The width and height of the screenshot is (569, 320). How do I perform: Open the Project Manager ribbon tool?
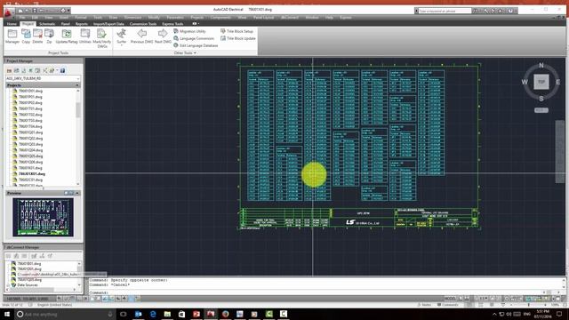12,36
